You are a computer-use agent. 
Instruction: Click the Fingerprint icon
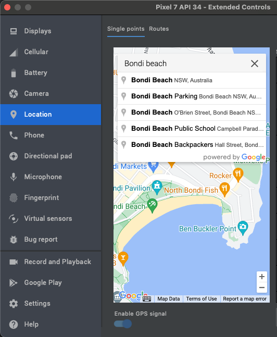[x=14, y=198]
